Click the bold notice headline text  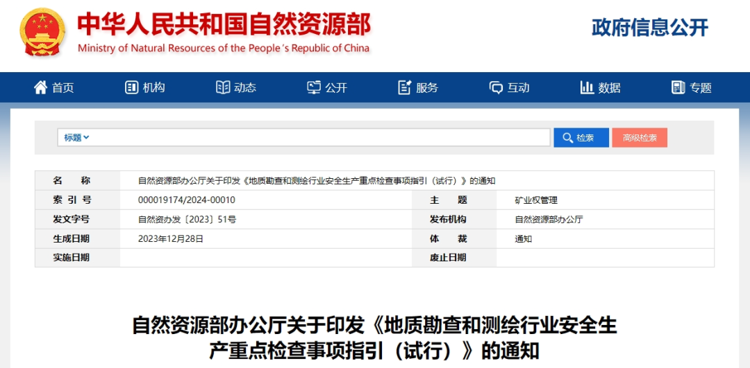point(375,338)
